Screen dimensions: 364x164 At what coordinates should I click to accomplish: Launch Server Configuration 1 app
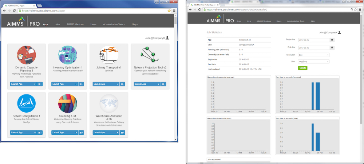[x=23, y=133]
